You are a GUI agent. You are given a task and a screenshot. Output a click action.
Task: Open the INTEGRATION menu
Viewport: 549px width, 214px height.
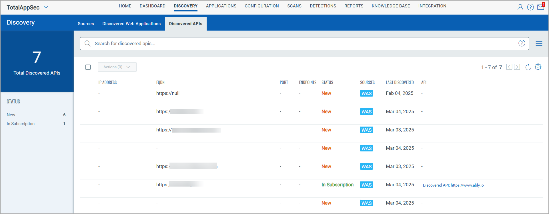tap(432, 6)
